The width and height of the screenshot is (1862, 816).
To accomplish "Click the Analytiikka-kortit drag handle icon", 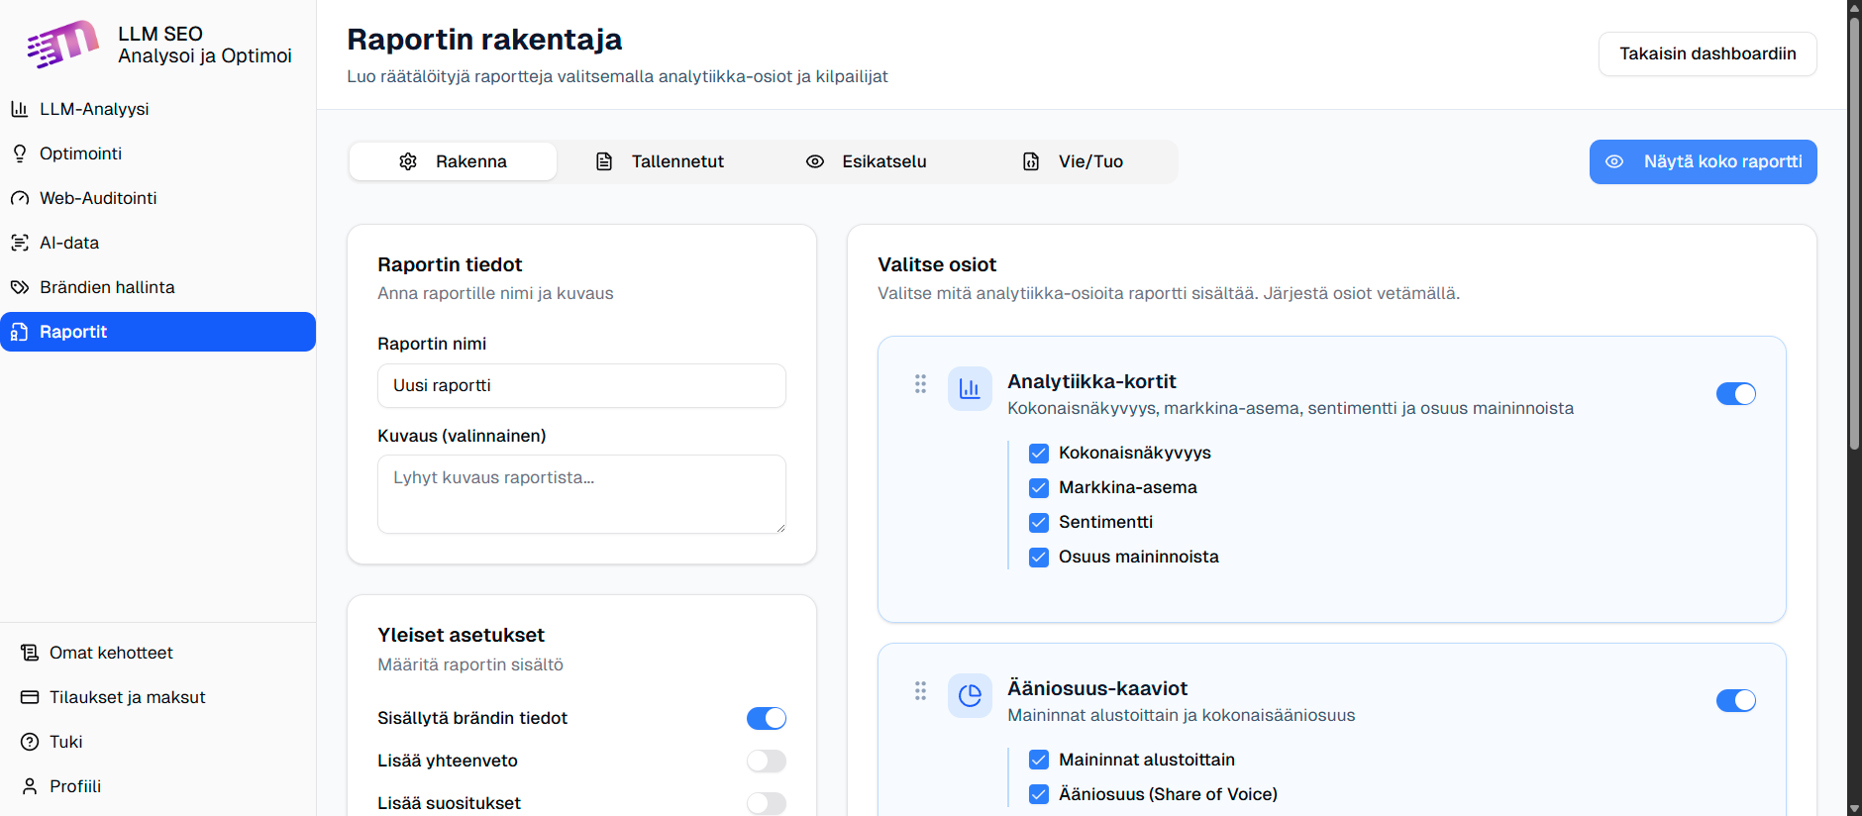I will (920, 384).
